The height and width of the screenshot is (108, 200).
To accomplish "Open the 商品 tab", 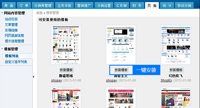I will [9, 6].
